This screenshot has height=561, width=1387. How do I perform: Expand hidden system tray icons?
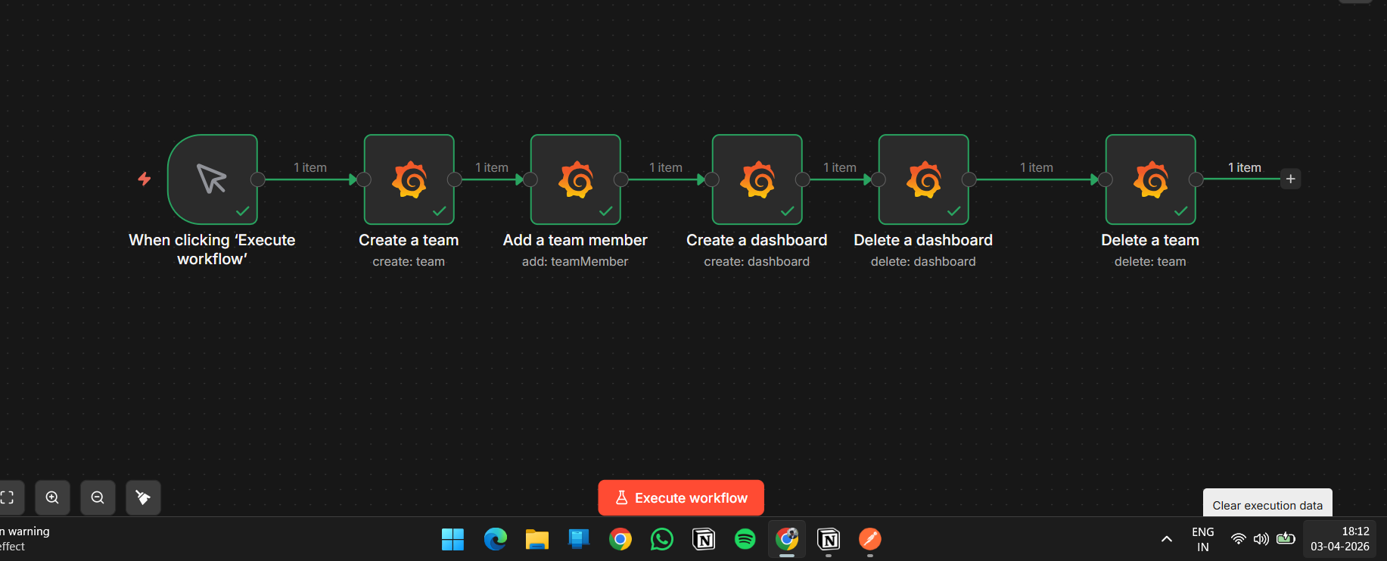click(1166, 539)
